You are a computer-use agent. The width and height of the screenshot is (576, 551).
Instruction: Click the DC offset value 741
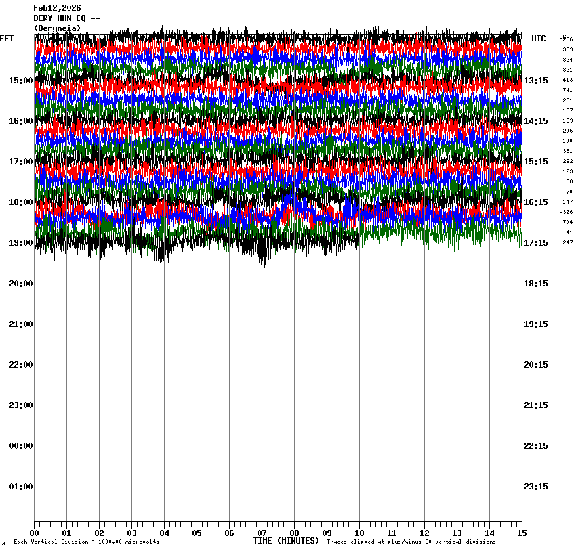point(567,90)
